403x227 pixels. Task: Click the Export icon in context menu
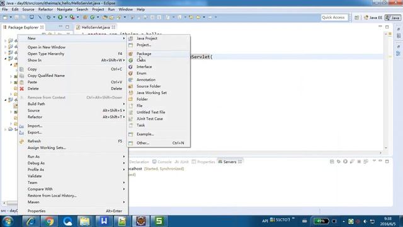click(21, 132)
